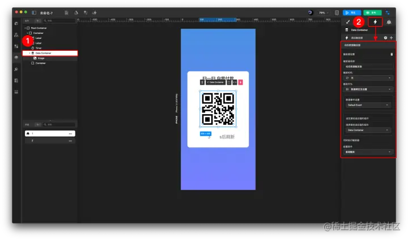Open the trigger timing dropdown showing 无
408x239 pixels.
click(x=368, y=78)
